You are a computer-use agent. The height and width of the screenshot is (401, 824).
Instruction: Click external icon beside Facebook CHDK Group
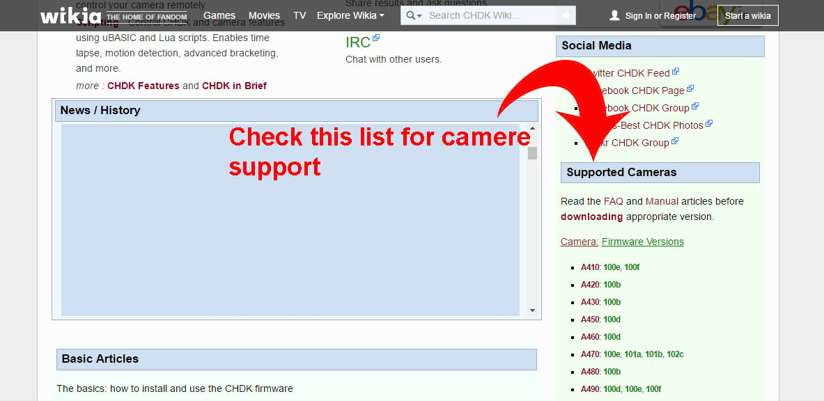(x=695, y=106)
